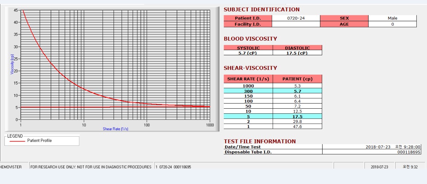
Task: Click the highlighted shear rate 5 row
Action: tap(273, 116)
